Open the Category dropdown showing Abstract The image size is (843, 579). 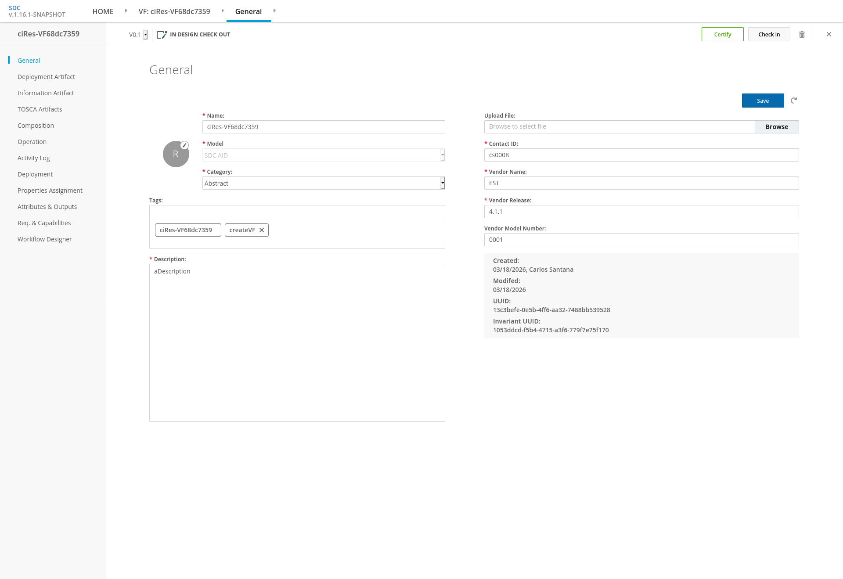[x=324, y=183]
